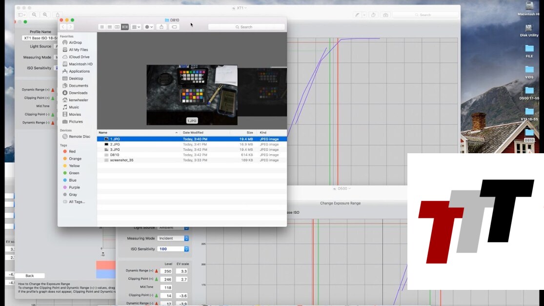
Task: Click the Edit Tags toolbar icon
Action: click(x=174, y=27)
